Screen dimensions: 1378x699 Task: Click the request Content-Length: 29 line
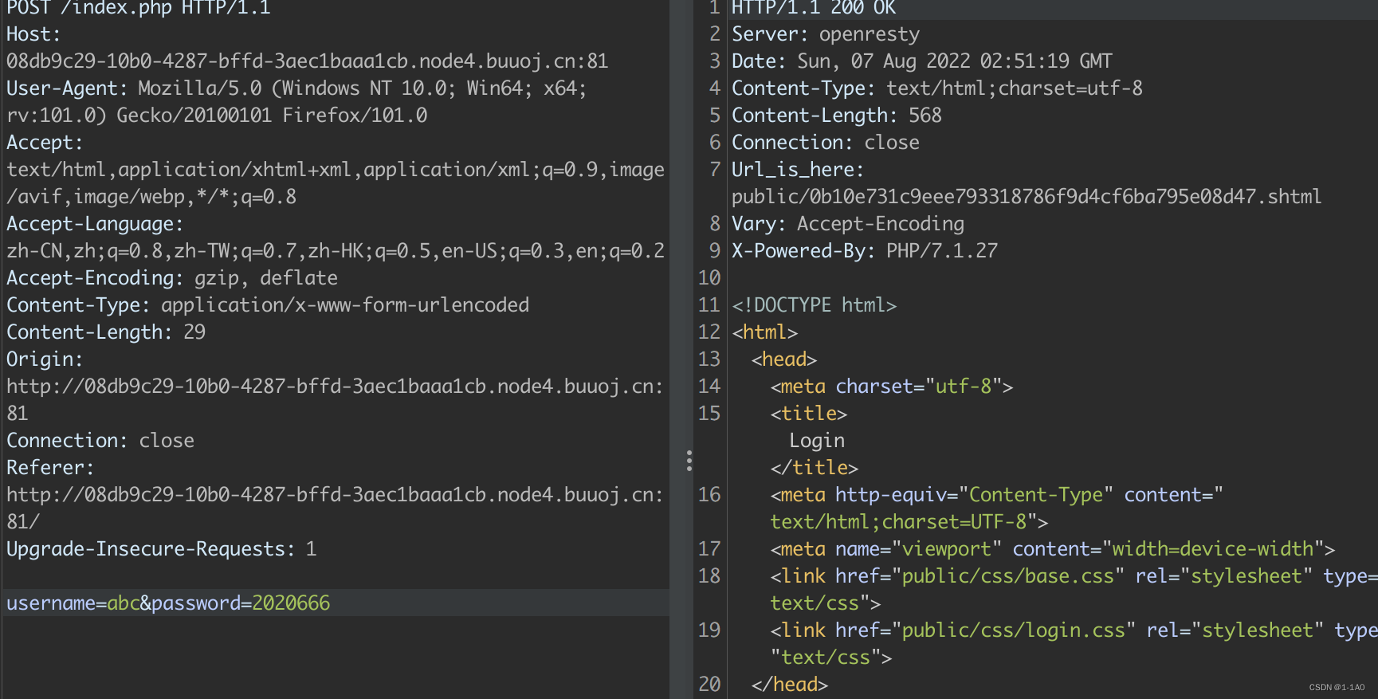[x=106, y=332]
